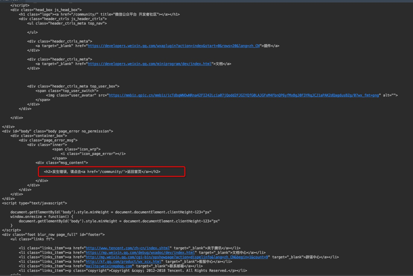Click the Copyright 2012-2018 Tencent line
413x276 pixels.
click(x=133, y=271)
